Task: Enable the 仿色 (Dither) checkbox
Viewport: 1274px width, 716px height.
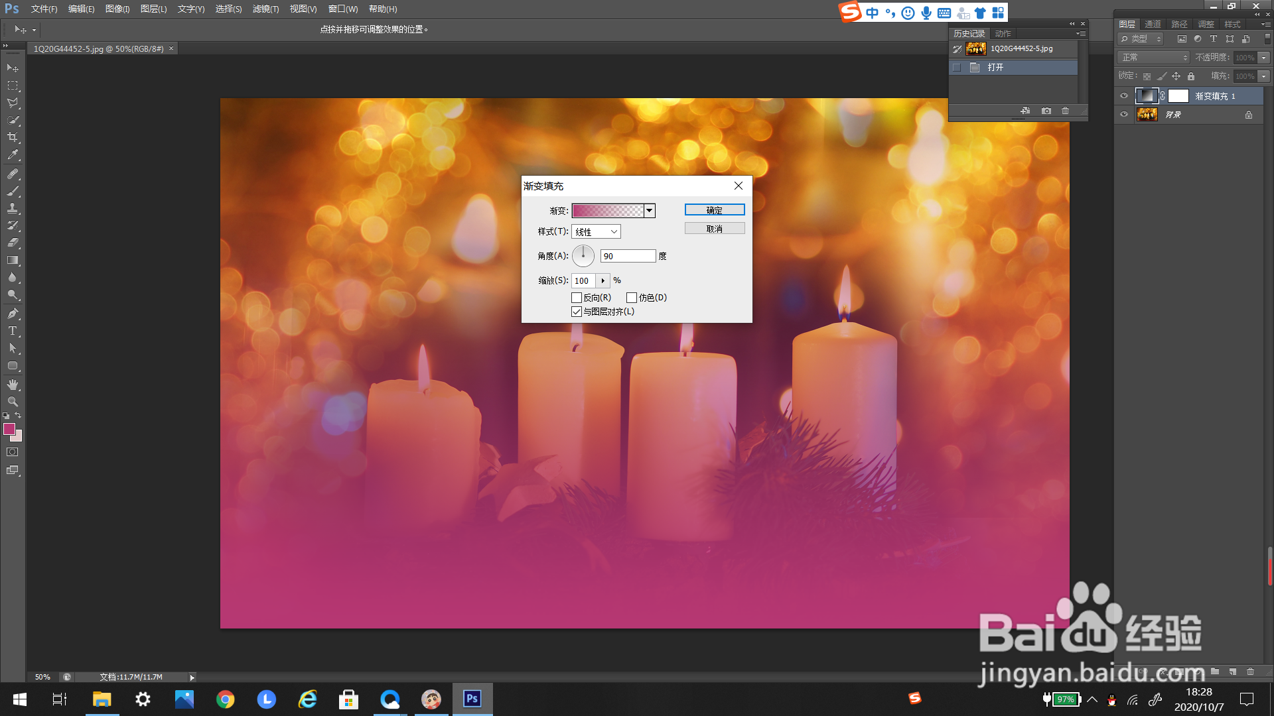Action: [x=632, y=298]
